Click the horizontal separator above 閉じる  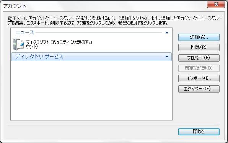[113, 125]
